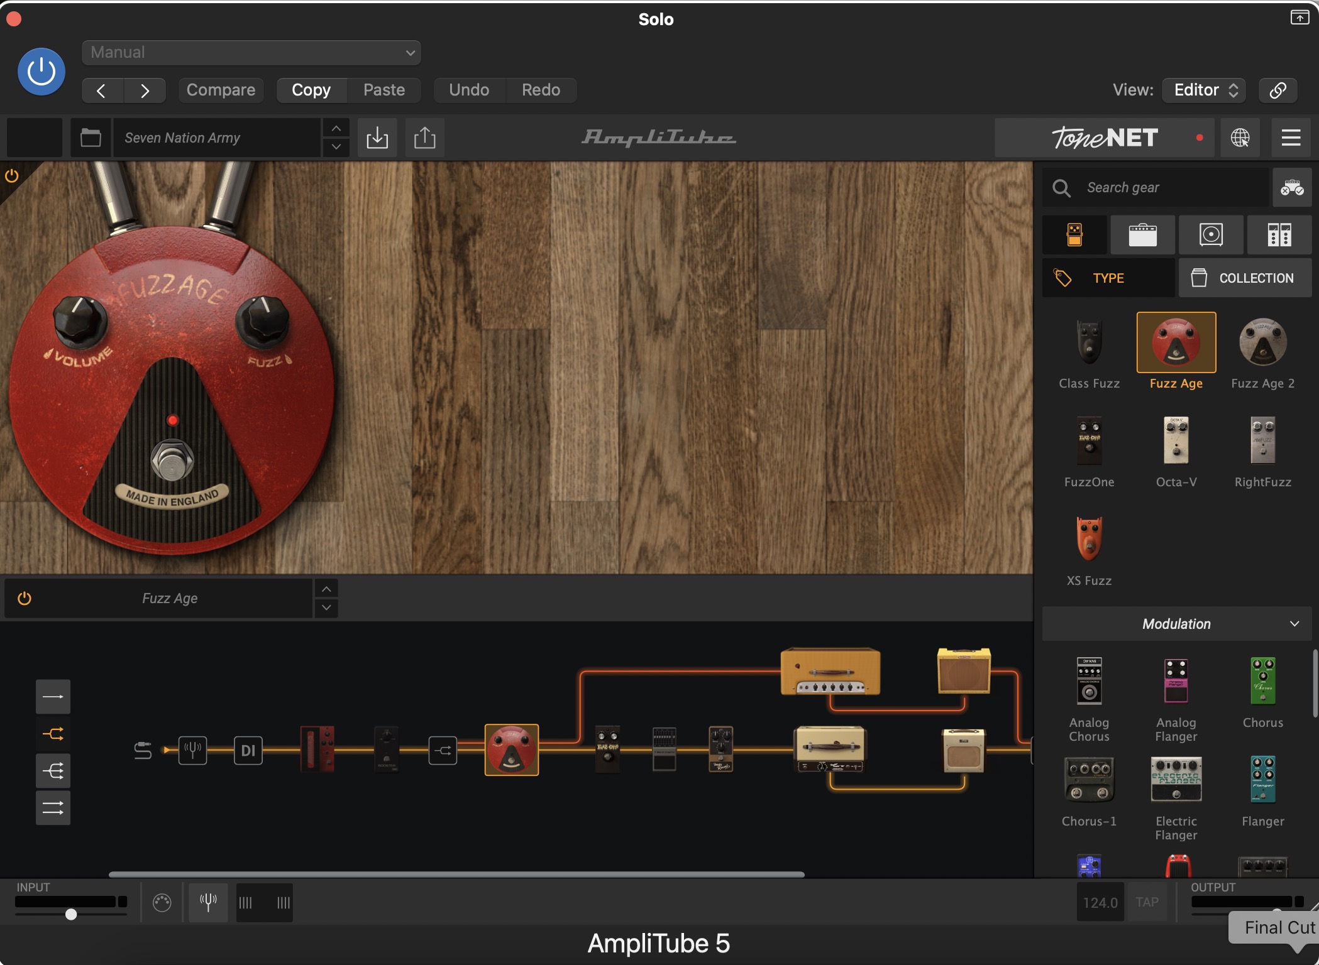Step to next gear below Fuzz Age bar
The height and width of the screenshot is (965, 1319).
[x=326, y=608]
